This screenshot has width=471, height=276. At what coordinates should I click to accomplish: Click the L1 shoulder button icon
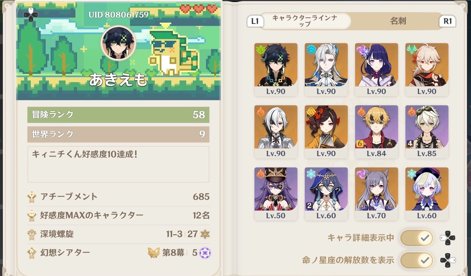[x=255, y=21]
